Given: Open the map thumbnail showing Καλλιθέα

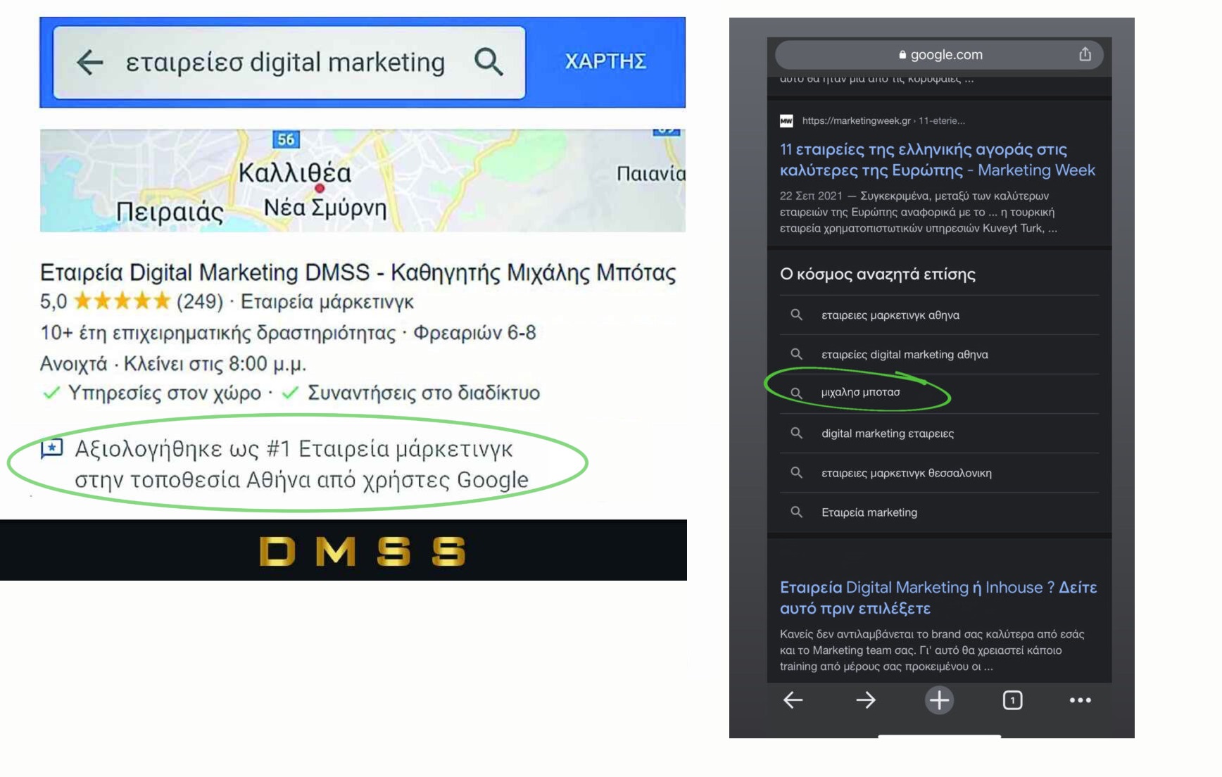Looking at the screenshot, I should tap(363, 180).
